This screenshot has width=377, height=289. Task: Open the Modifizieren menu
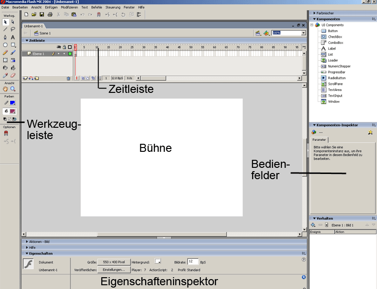pos(69,8)
